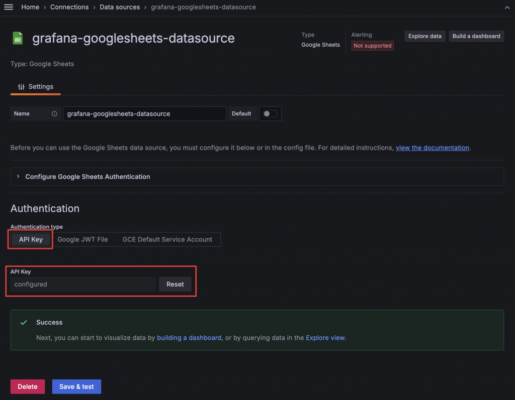Open the hamburger navigation menu
Viewport: 515px width, 400px height.
pyautogui.click(x=9, y=7)
